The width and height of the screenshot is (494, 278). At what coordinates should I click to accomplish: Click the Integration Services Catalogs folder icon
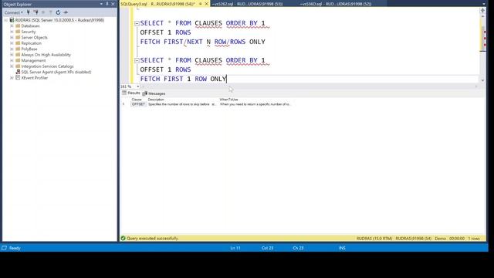[x=18, y=66]
